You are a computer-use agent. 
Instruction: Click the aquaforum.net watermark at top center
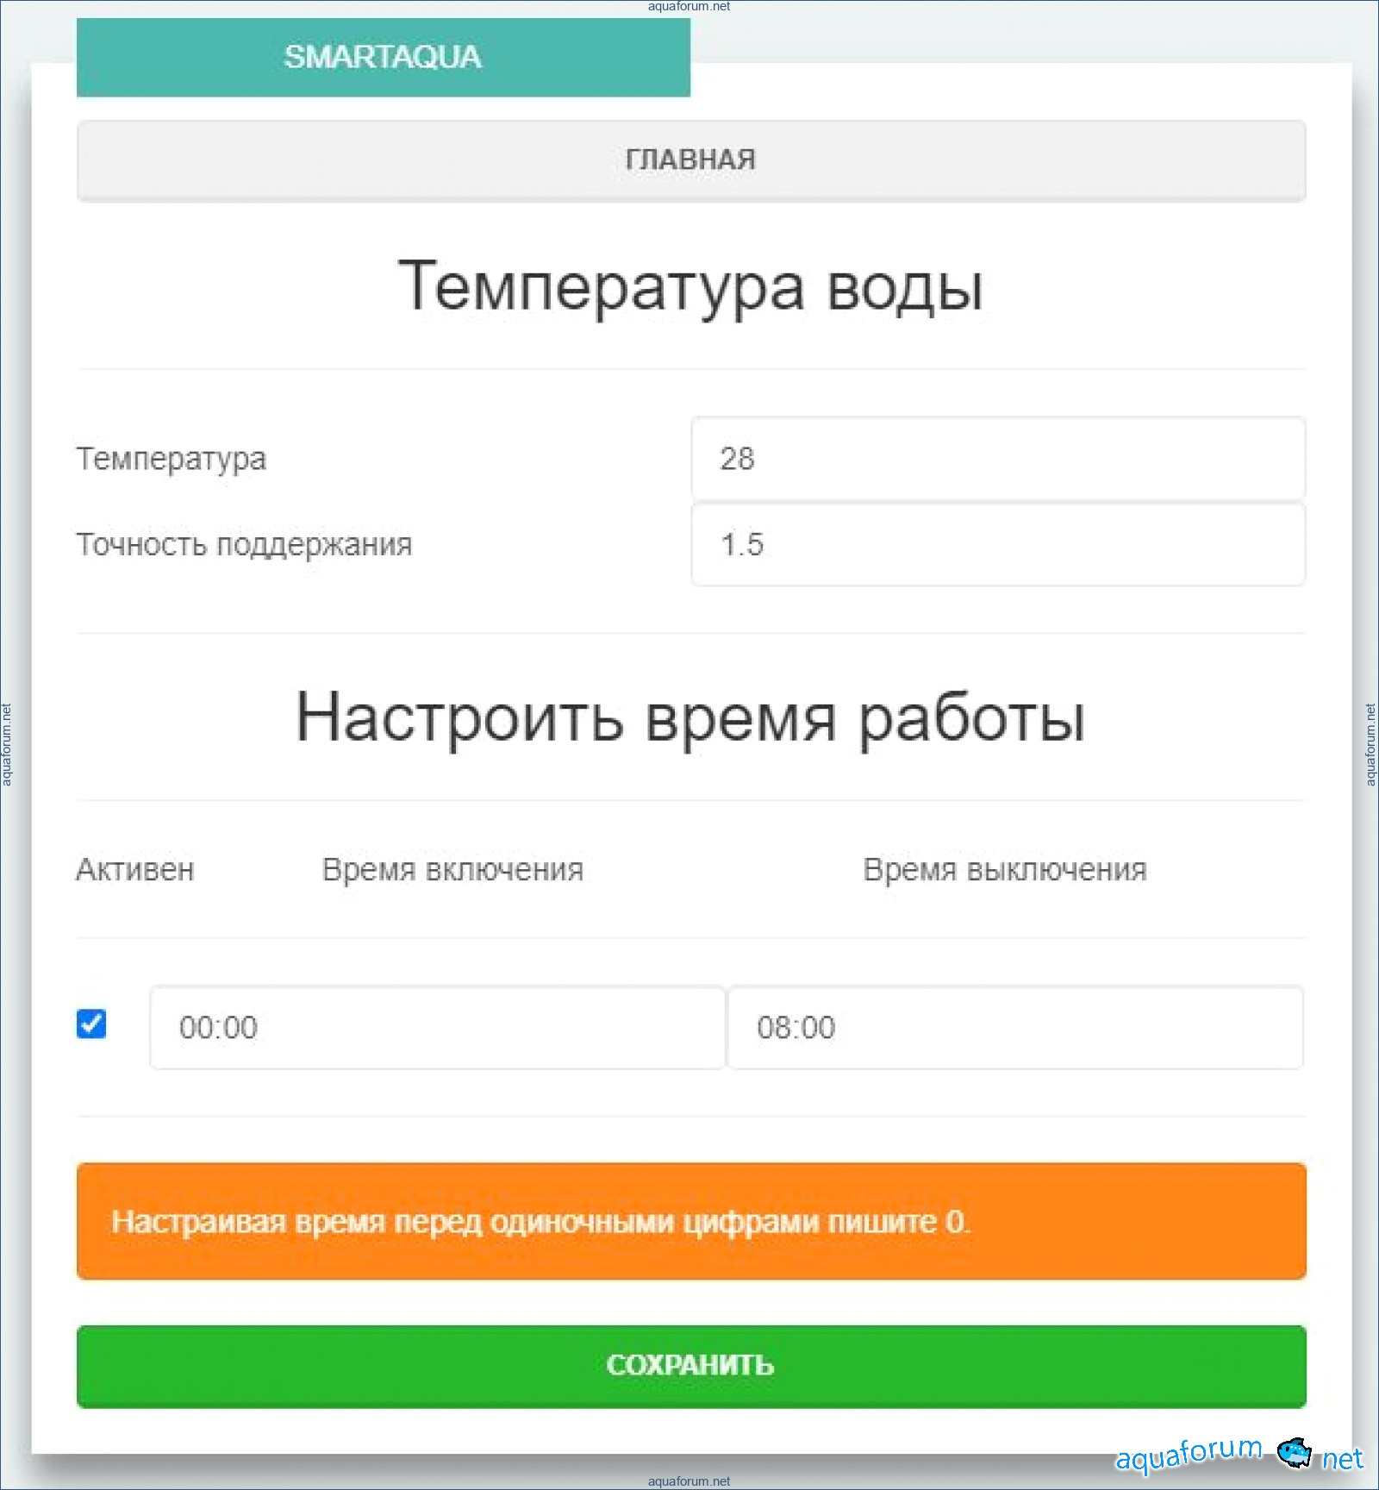tap(689, 7)
